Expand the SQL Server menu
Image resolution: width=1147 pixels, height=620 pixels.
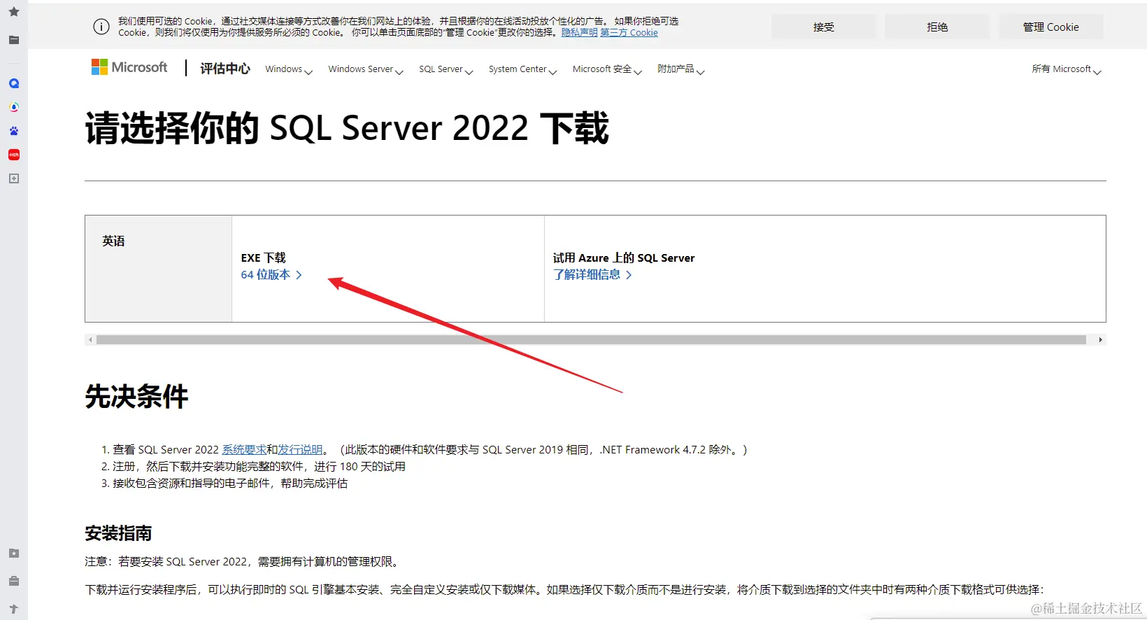tap(446, 69)
